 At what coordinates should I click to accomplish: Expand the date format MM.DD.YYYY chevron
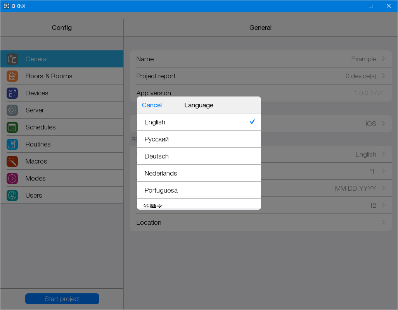coord(383,188)
